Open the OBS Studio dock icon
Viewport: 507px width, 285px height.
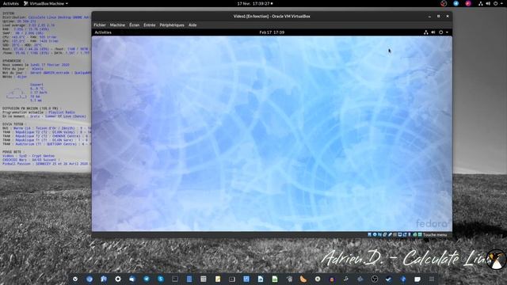coord(375,279)
